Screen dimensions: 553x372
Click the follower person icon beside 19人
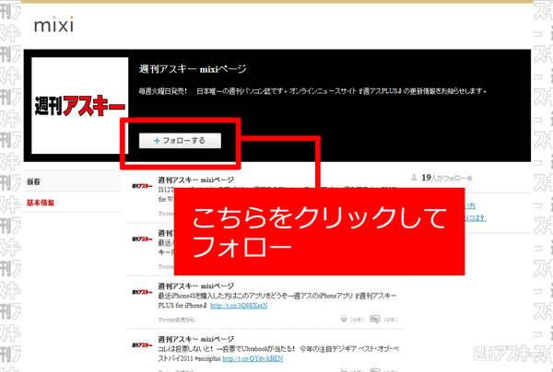click(x=414, y=178)
